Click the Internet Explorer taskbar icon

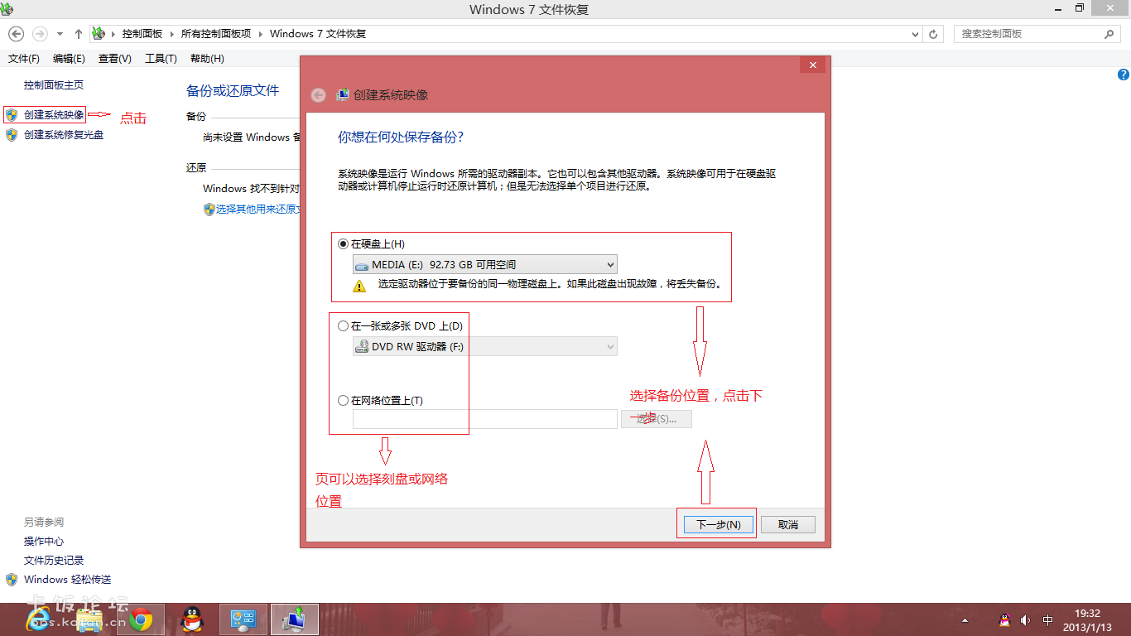pos(38,619)
